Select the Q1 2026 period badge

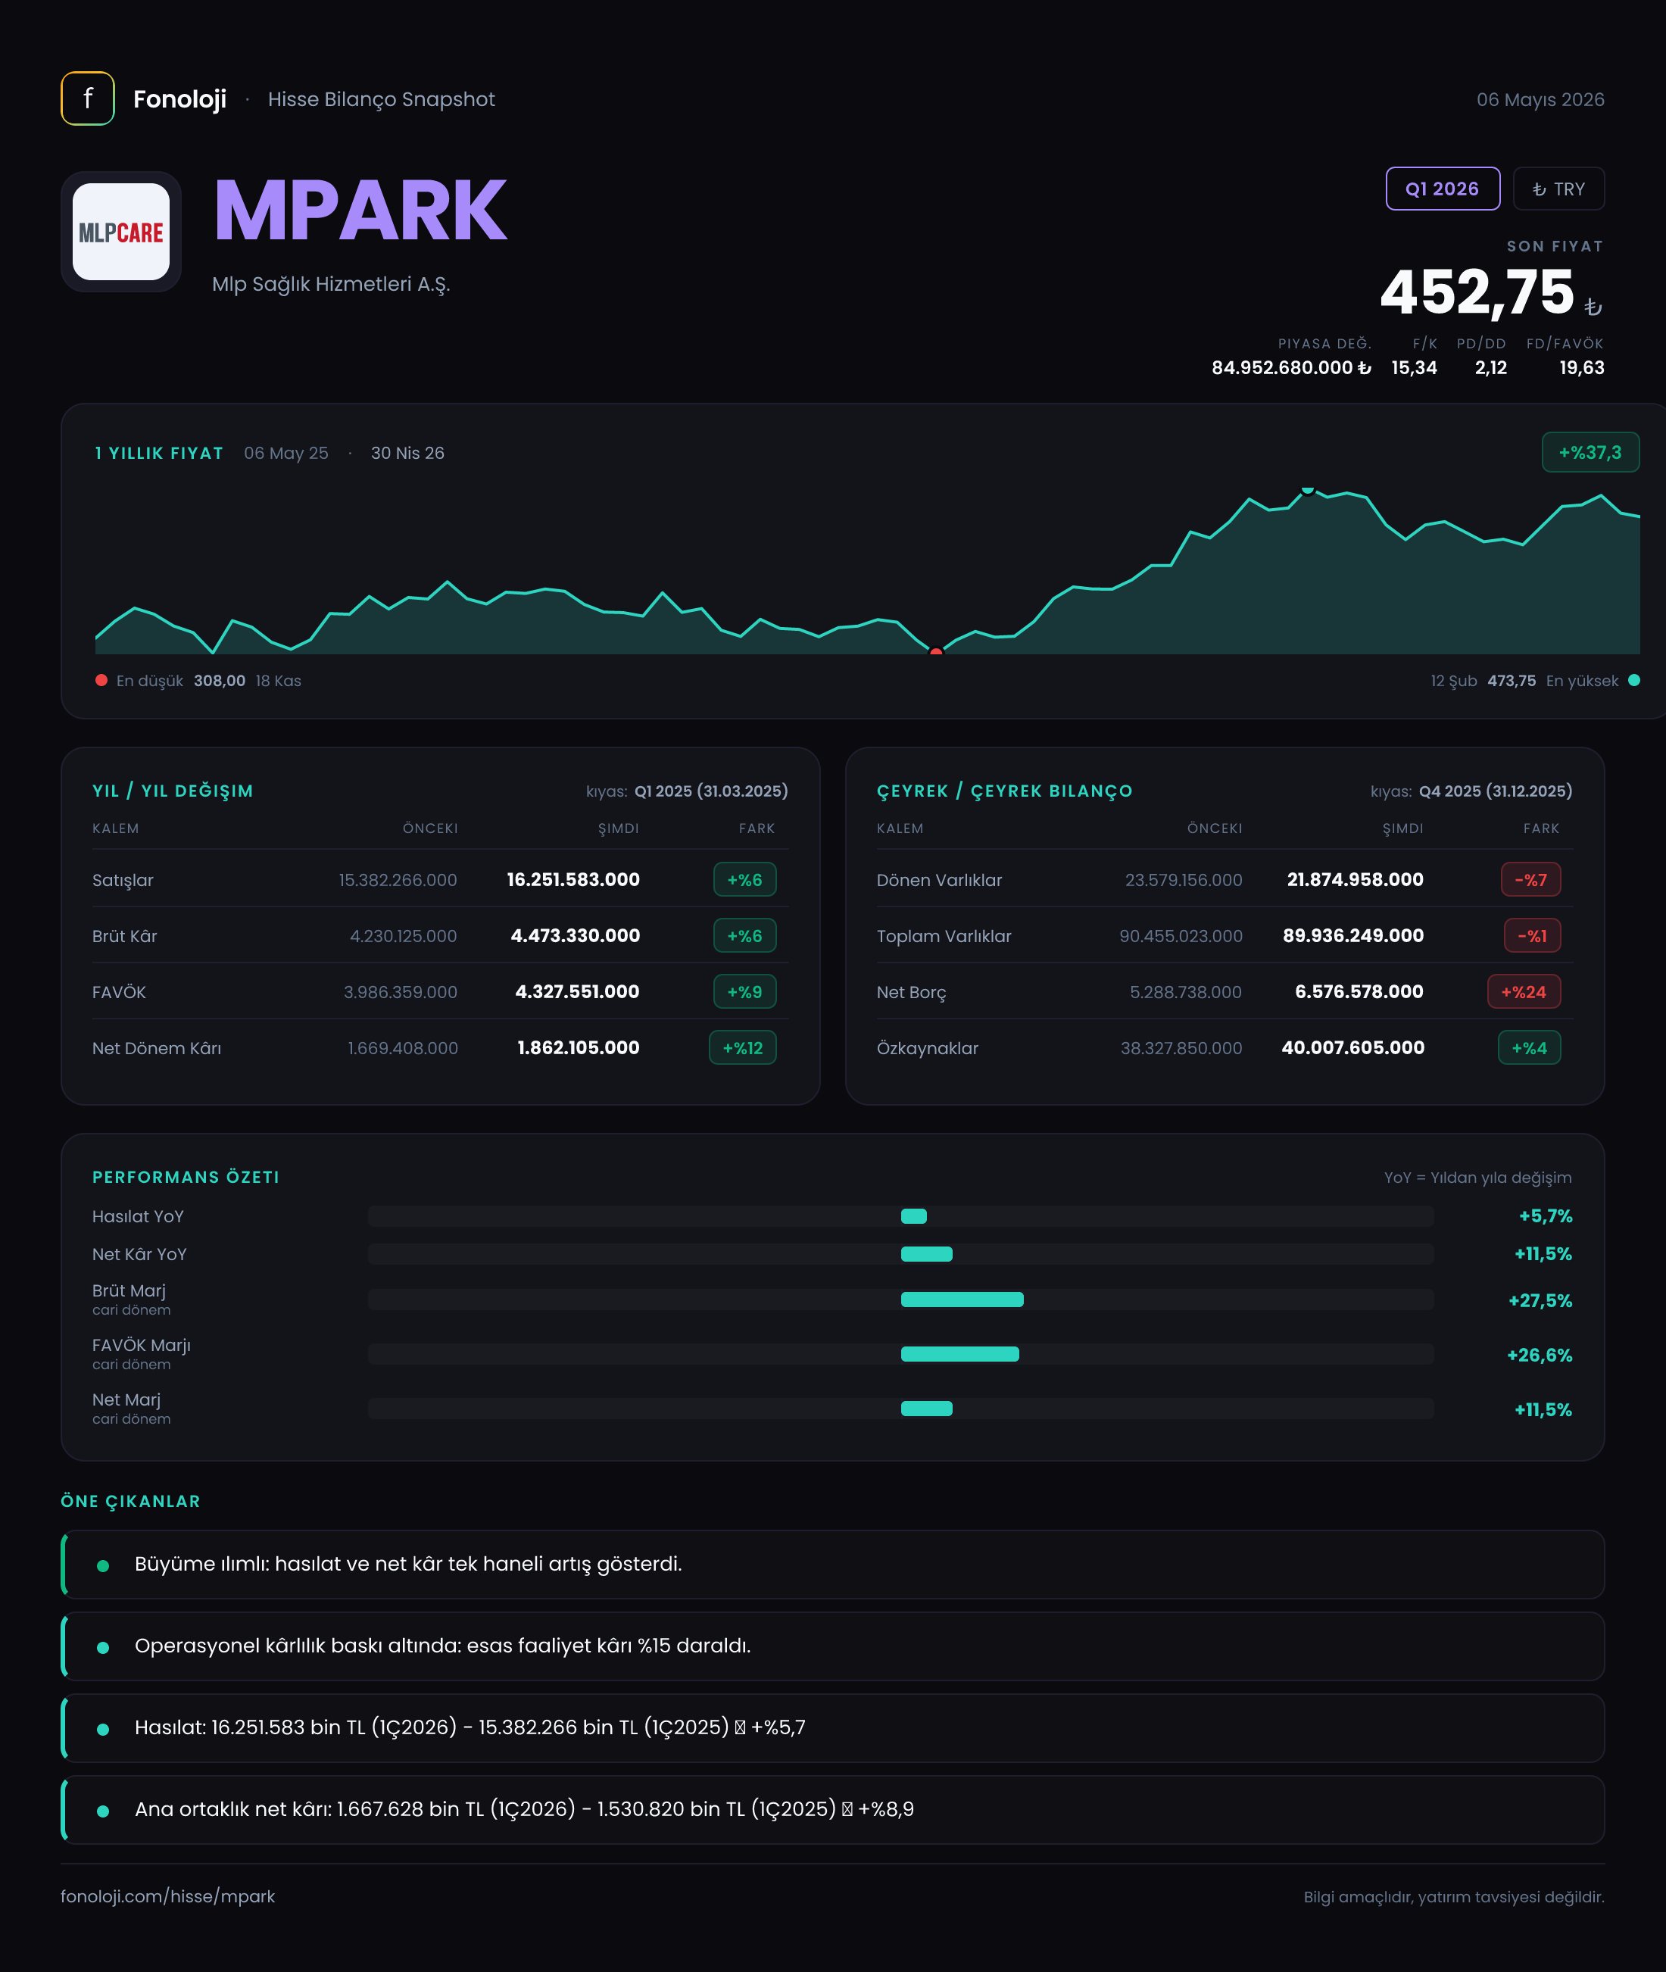click(1442, 189)
